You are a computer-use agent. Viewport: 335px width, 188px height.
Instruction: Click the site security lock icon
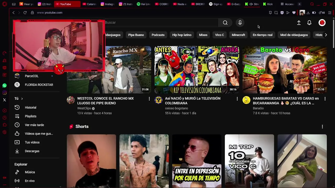point(32,13)
